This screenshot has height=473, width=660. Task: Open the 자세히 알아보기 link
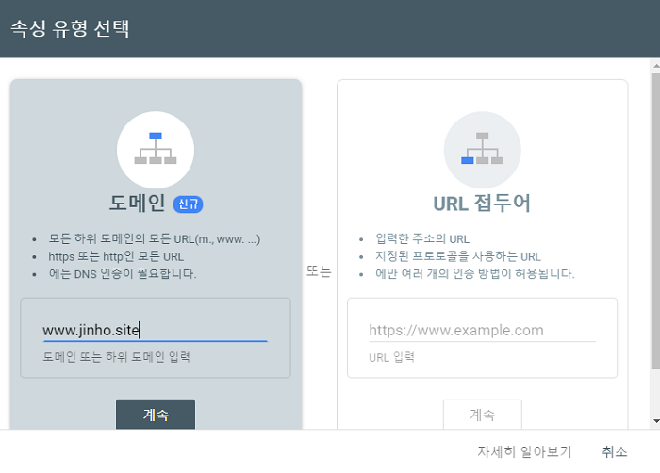524,451
